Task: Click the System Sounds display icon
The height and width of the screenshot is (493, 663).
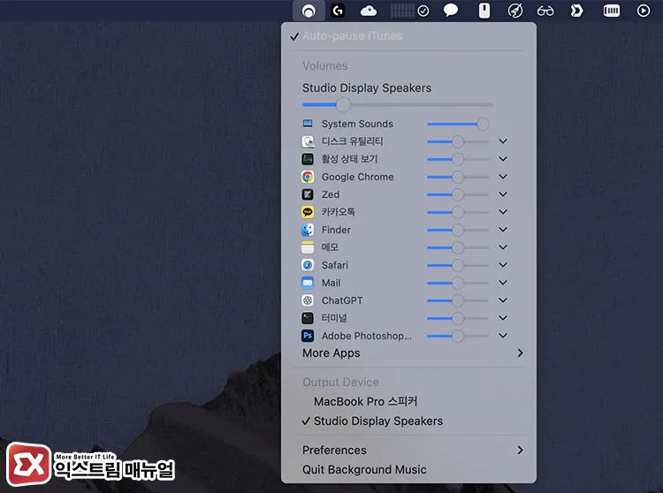Action: tap(308, 124)
